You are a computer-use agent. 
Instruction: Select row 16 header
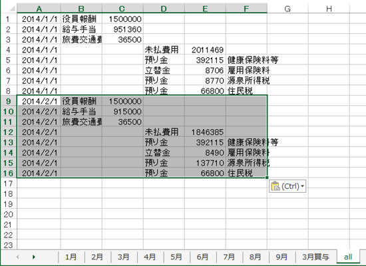pos(9,173)
